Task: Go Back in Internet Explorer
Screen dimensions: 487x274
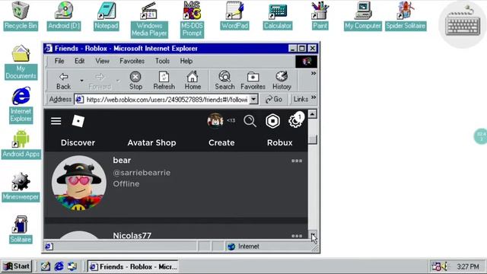Action: tap(63, 81)
